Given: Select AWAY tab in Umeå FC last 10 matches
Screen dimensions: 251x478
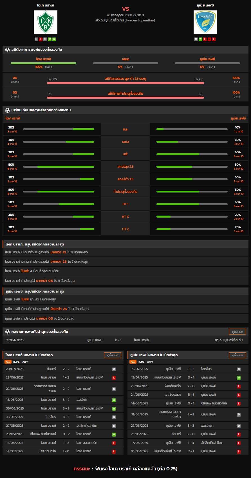Looking at the screenshot, I should coord(151,362).
